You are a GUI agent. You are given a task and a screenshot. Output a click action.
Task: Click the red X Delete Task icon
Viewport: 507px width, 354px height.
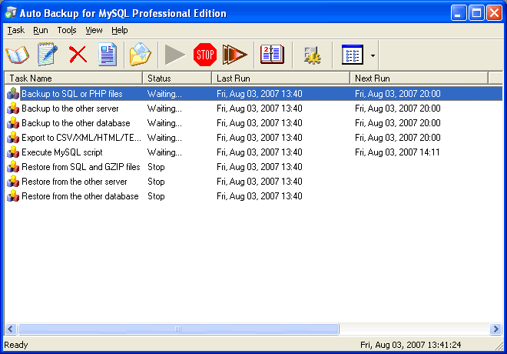tap(78, 54)
